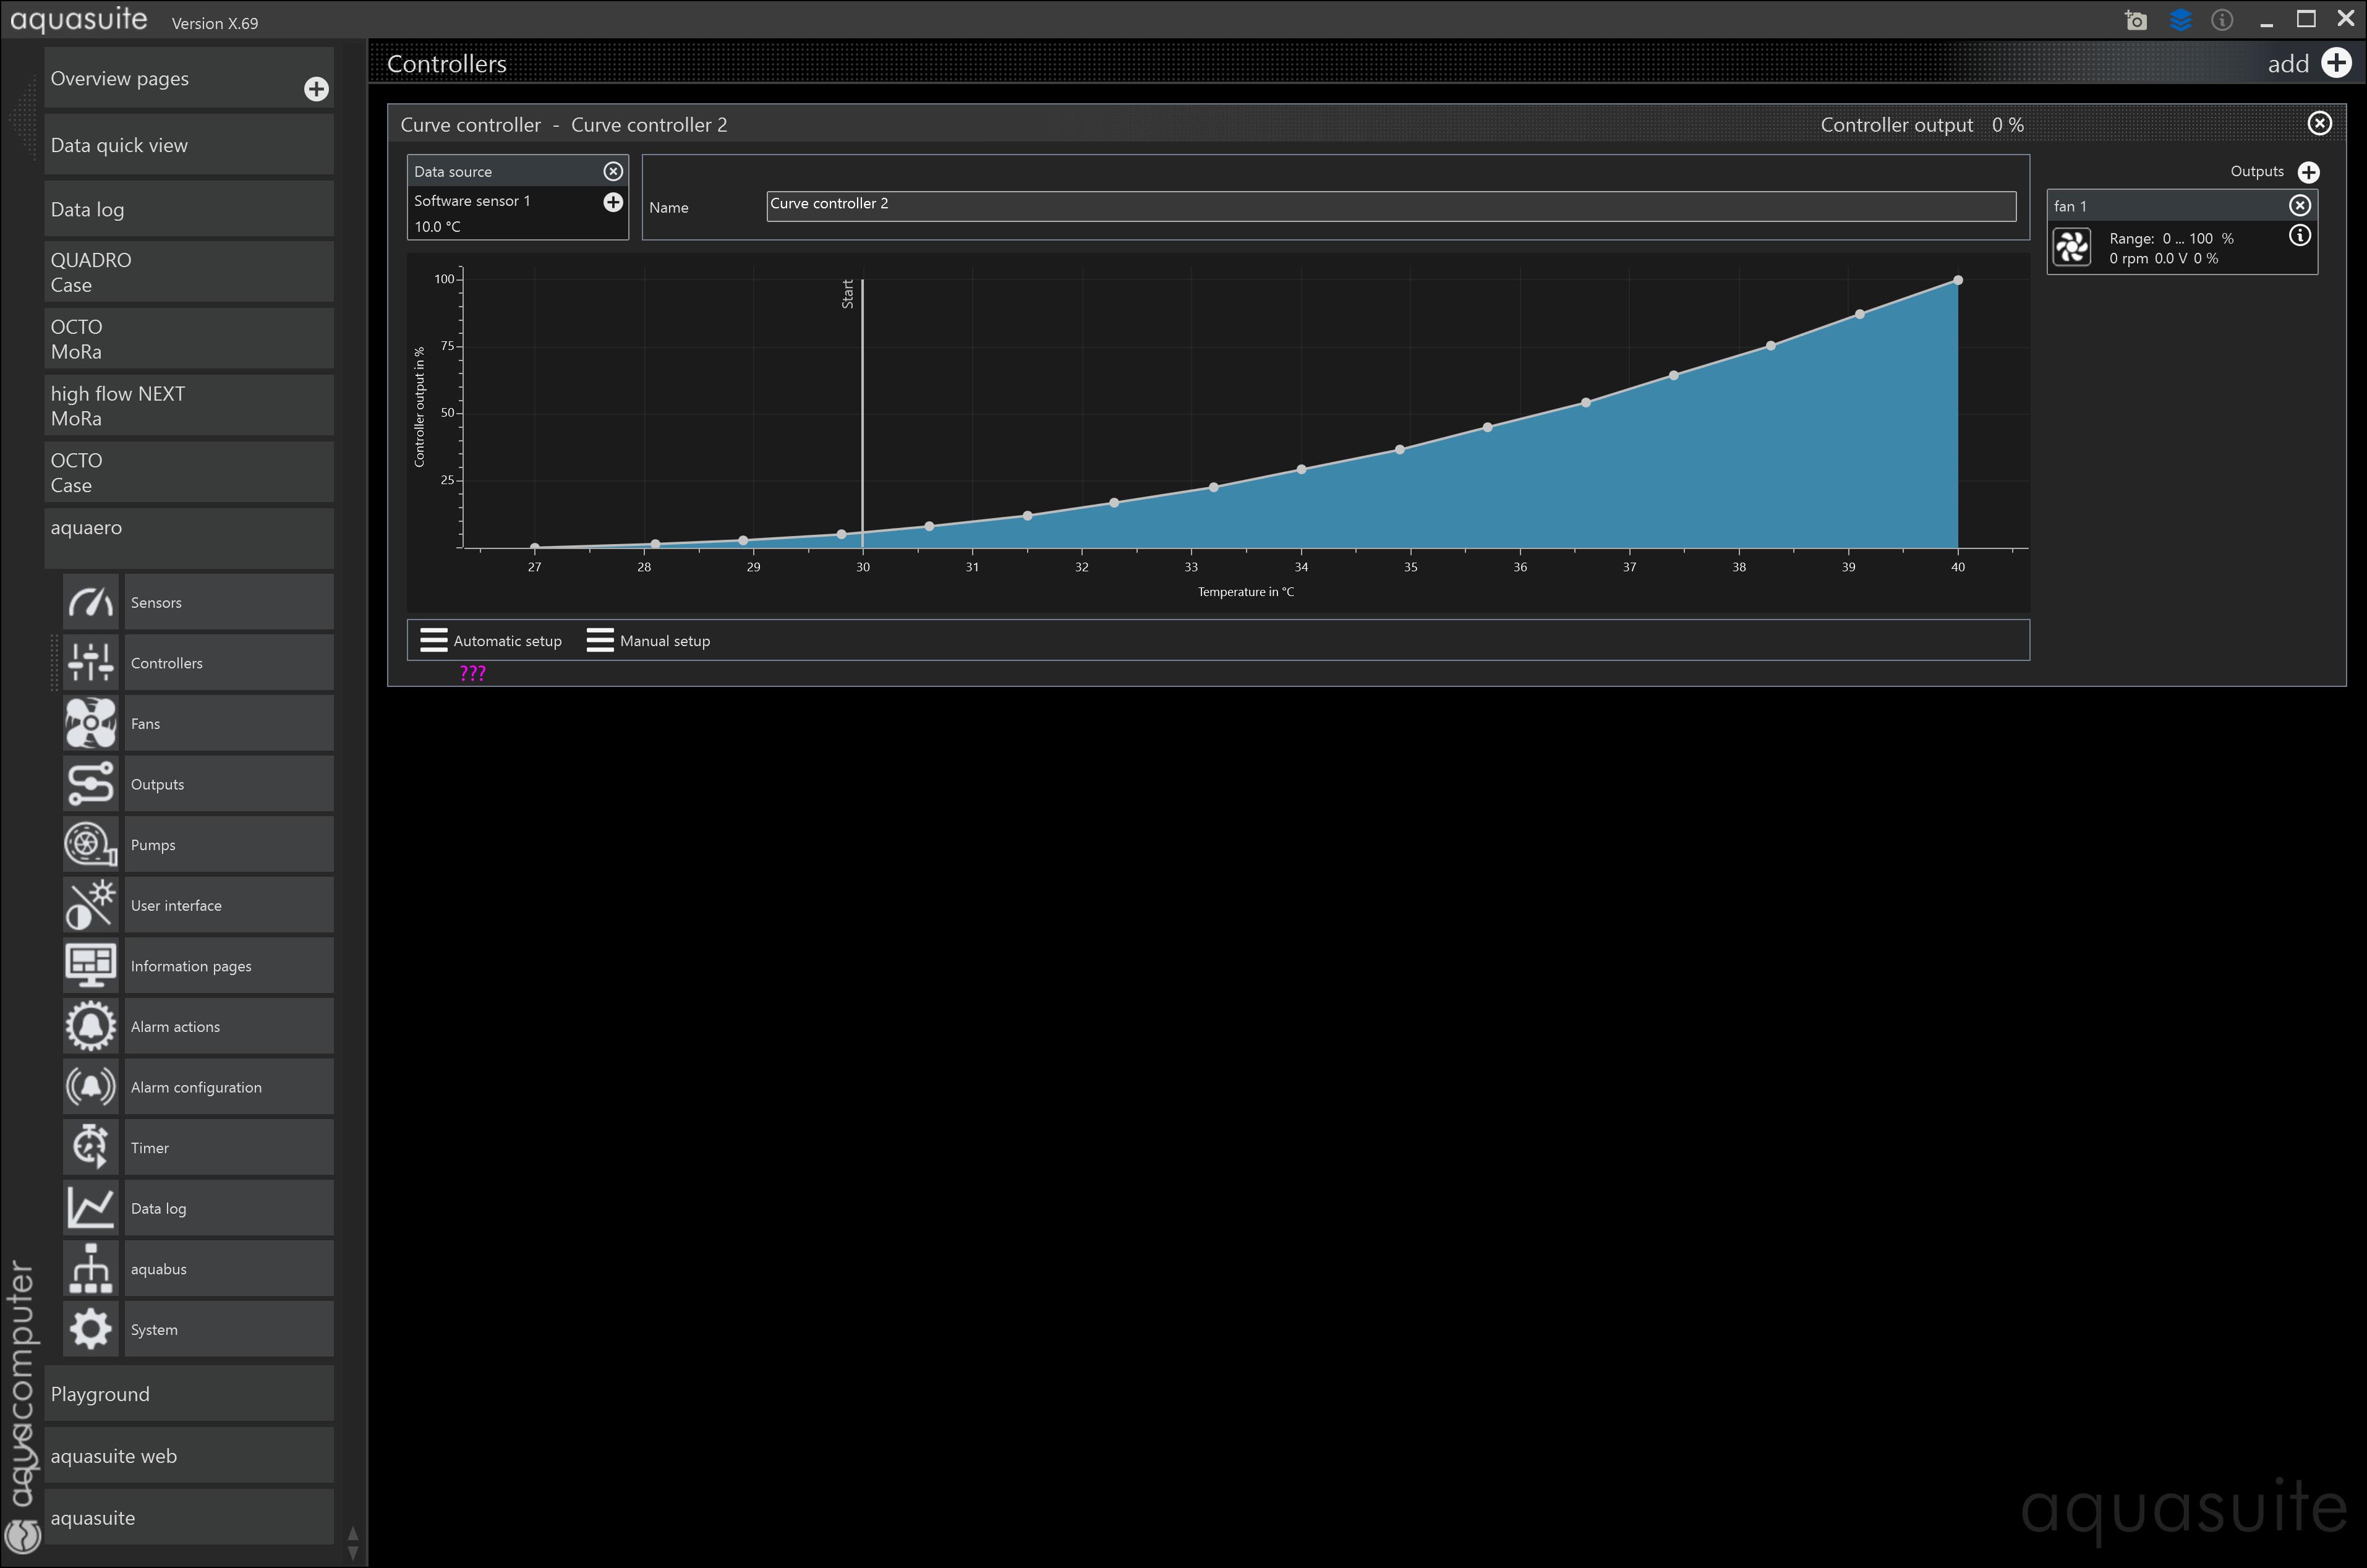The width and height of the screenshot is (2367, 1568).
Task: Open the Sensors gauge icon
Action: 90,602
